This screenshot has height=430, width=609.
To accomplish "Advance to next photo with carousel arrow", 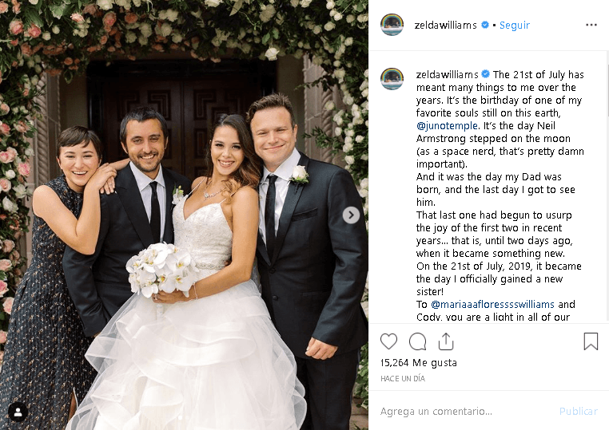I will [x=351, y=215].
